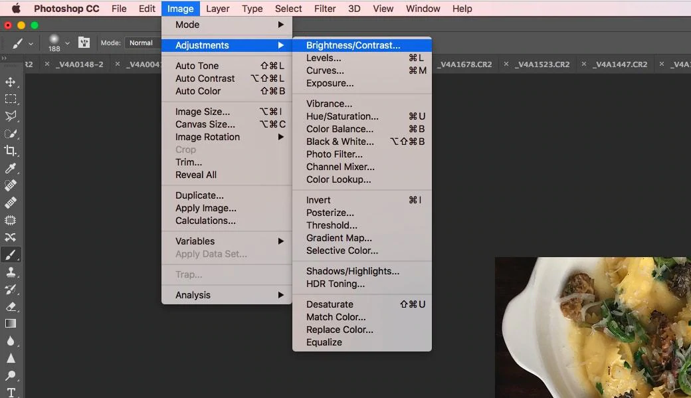Expand the toolbar with double arrows
The image size is (691, 398).
[4, 58]
